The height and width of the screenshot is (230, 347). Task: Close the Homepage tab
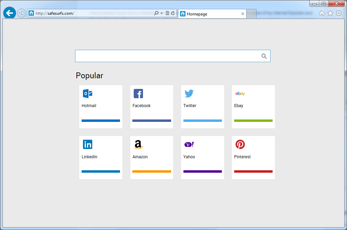tap(242, 14)
